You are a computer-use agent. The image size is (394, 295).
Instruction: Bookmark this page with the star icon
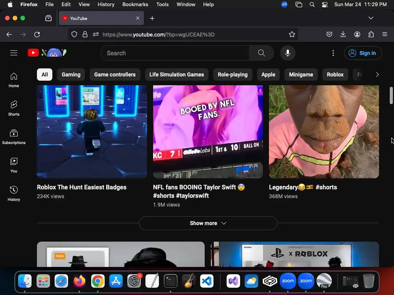pyautogui.click(x=292, y=34)
